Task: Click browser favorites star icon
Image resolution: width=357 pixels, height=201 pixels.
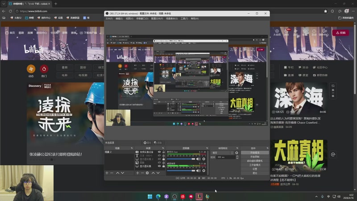Action: click(x=326, y=11)
